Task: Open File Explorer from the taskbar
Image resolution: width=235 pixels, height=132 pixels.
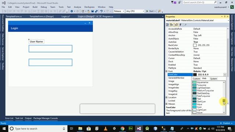Action: point(80,129)
